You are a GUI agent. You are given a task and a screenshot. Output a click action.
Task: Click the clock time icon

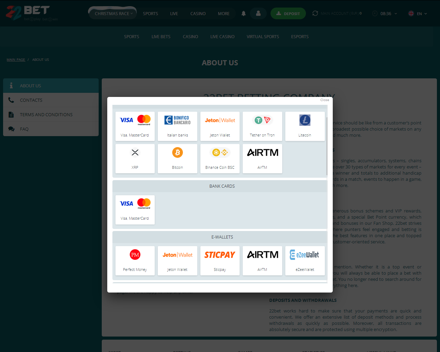[x=375, y=13]
